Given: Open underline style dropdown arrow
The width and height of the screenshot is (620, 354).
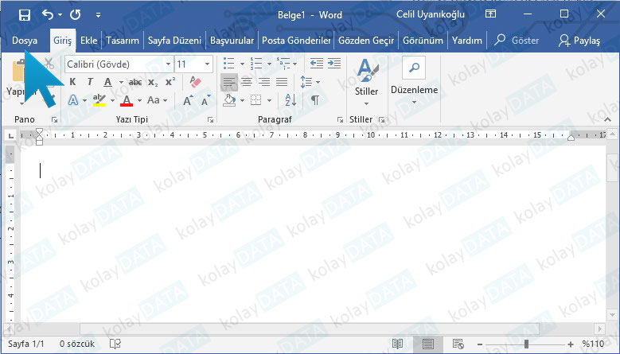Looking at the screenshot, I should point(121,82).
